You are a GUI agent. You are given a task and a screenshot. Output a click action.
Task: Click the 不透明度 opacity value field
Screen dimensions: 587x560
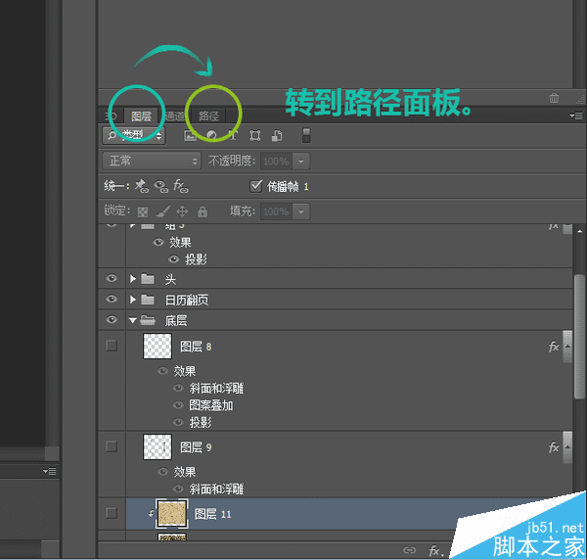(x=276, y=162)
